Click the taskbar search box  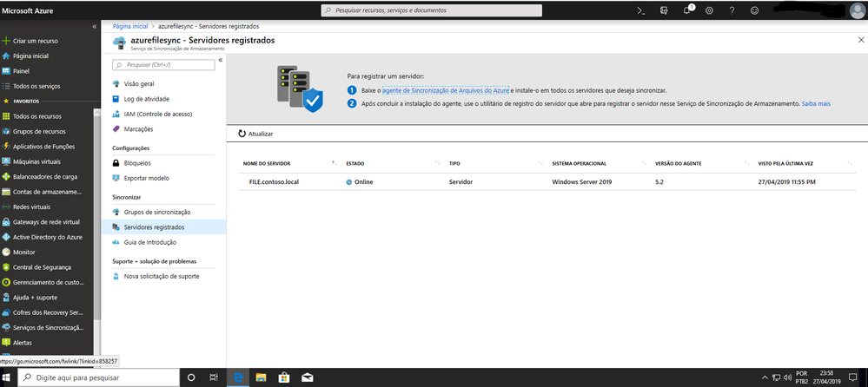tap(98, 377)
